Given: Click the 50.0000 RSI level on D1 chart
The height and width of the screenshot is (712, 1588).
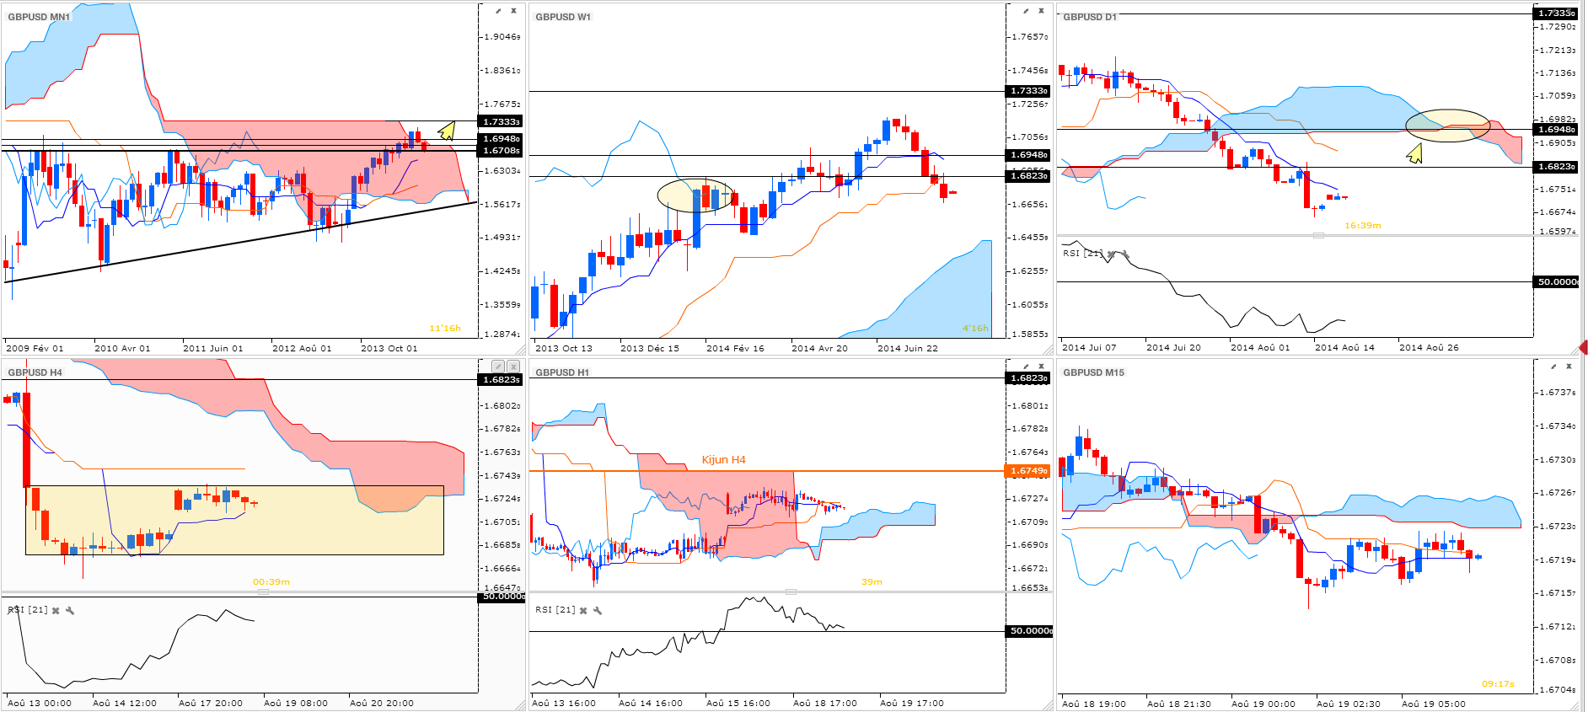Looking at the screenshot, I should pyautogui.click(x=1557, y=281).
